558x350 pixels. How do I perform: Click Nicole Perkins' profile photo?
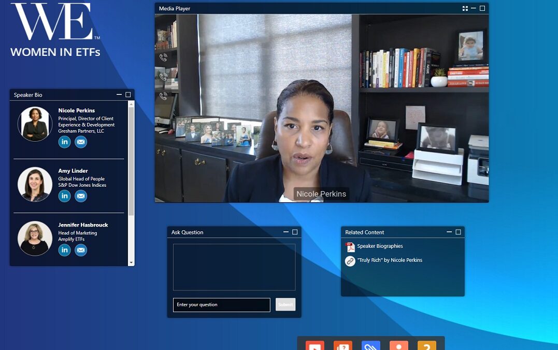tap(35, 124)
